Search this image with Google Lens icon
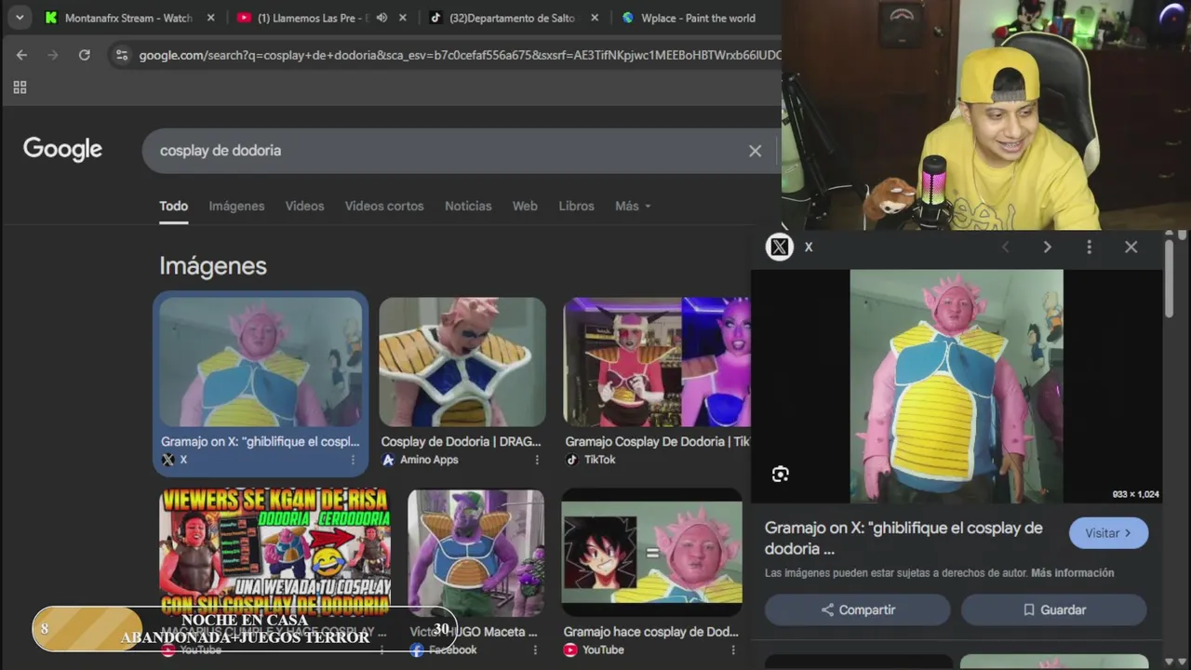Image resolution: width=1191 pixels, height=670 pixels. 780,474
